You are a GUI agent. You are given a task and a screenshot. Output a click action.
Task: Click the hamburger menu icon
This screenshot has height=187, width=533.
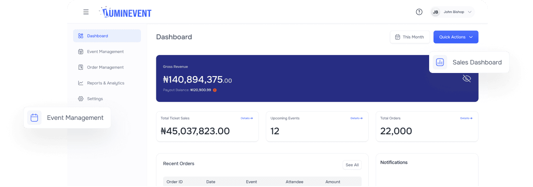(x=86, y=12)
